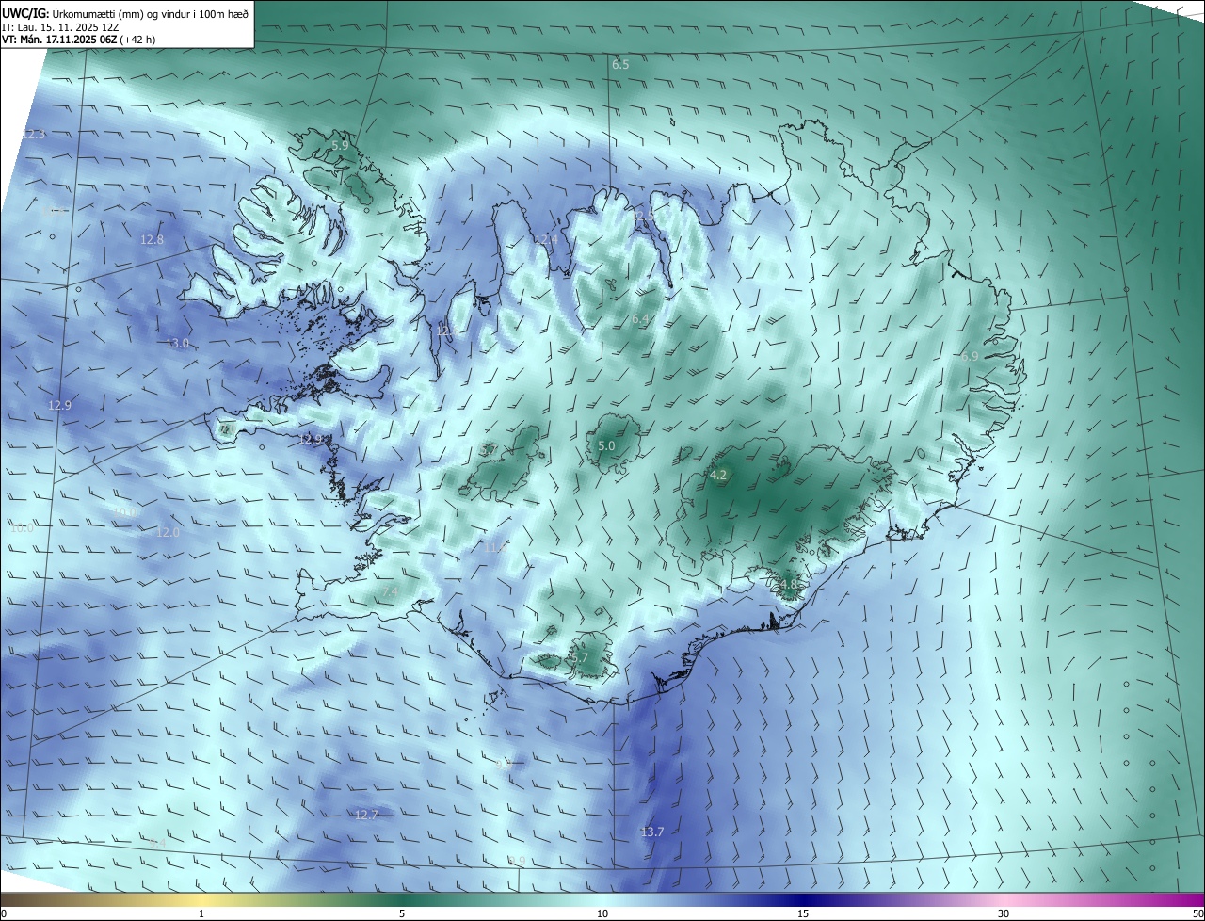This screenshot has height=921, width=1205.
Task: Click the 5.9 value on the map
Action: point(340,146)
